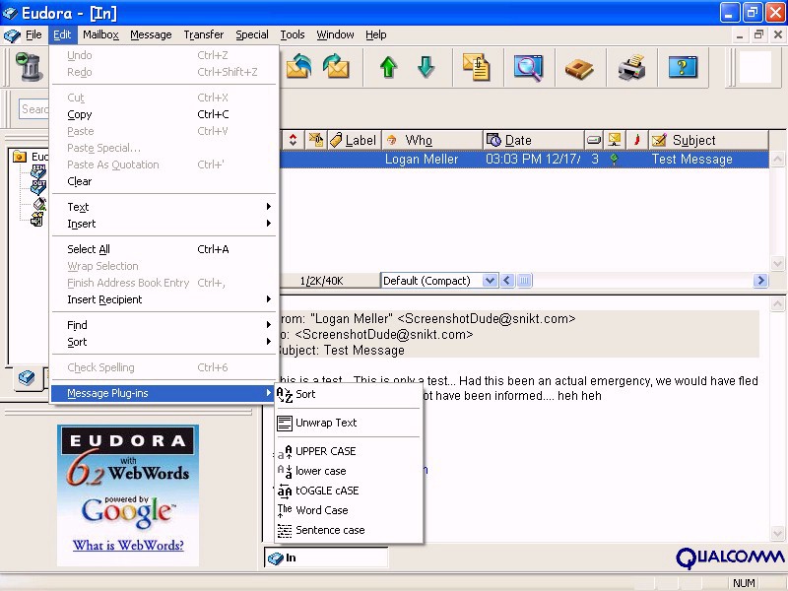Apply tOGGLE cASE plug-in
788x591 pixels.
349,491
